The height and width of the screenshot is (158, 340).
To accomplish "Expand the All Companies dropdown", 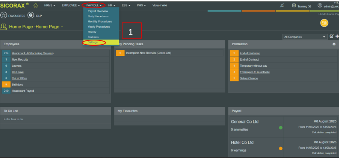I will tap(305, 37).
